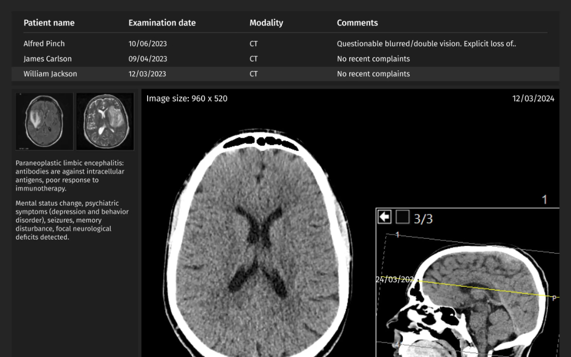This screenshot has height=357, width=571.
Task: Sort by Patient name column header
Action: click(x=49, y=23)
